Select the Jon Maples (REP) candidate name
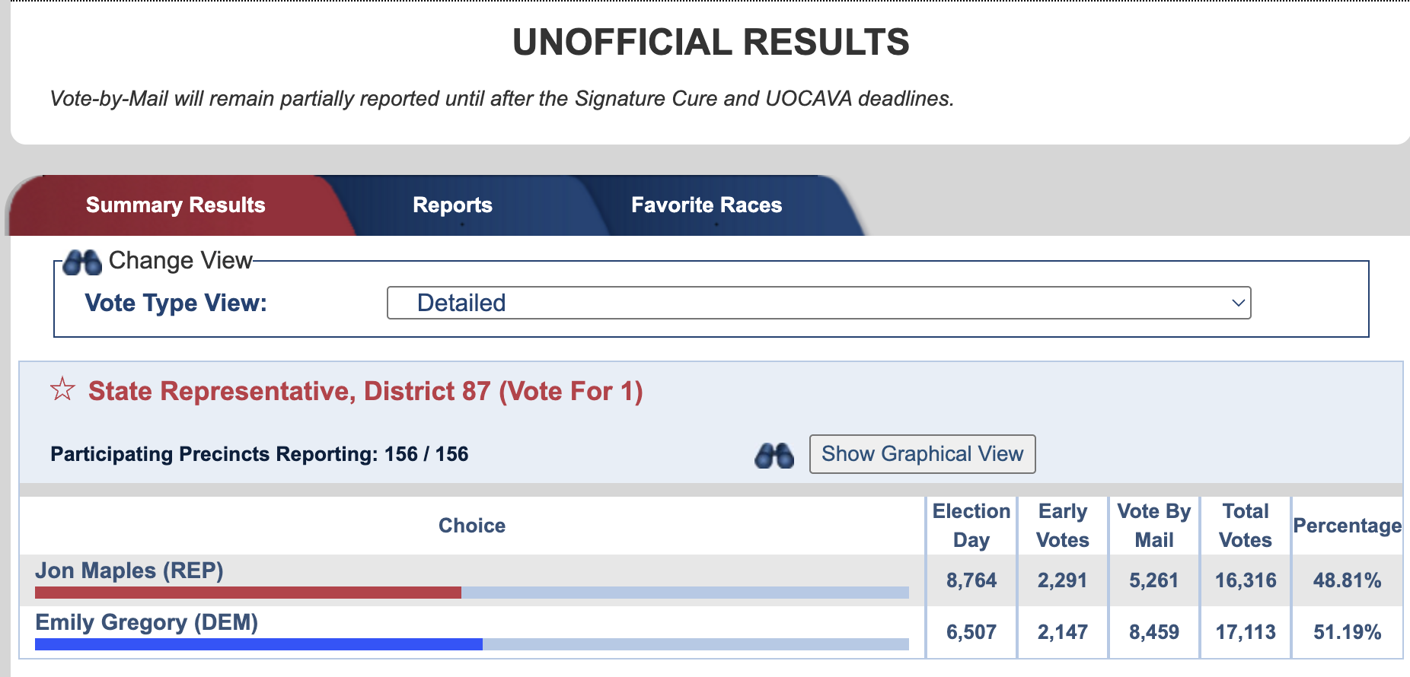 coord(129,571)
